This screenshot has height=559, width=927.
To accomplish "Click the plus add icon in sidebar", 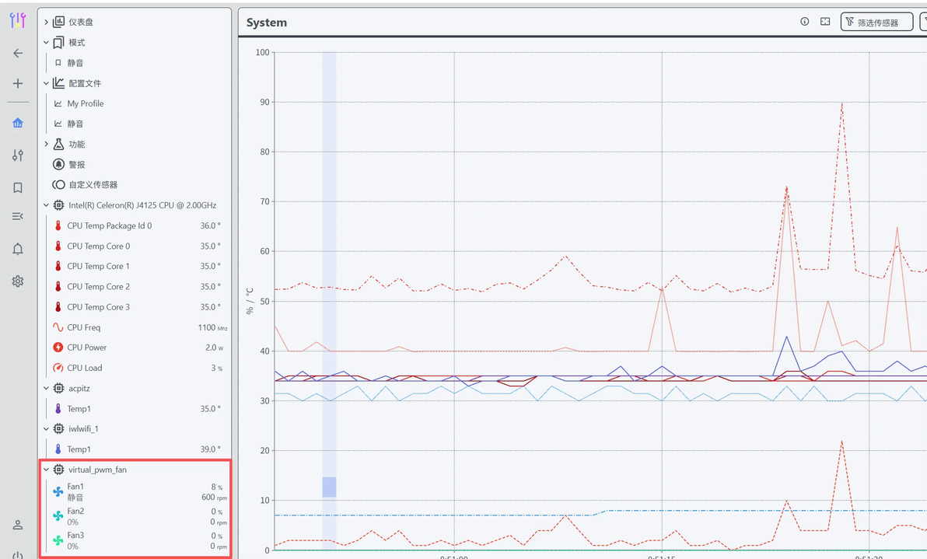I will click(18, 83).
